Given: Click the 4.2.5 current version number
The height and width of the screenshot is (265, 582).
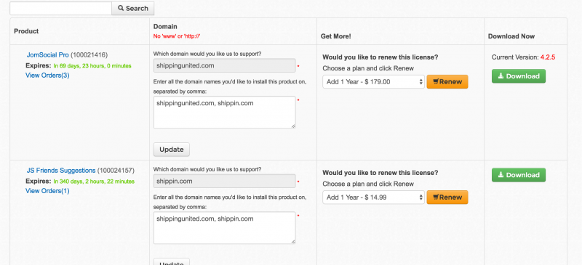Looking at the screenshot, I should coord(548,57).
